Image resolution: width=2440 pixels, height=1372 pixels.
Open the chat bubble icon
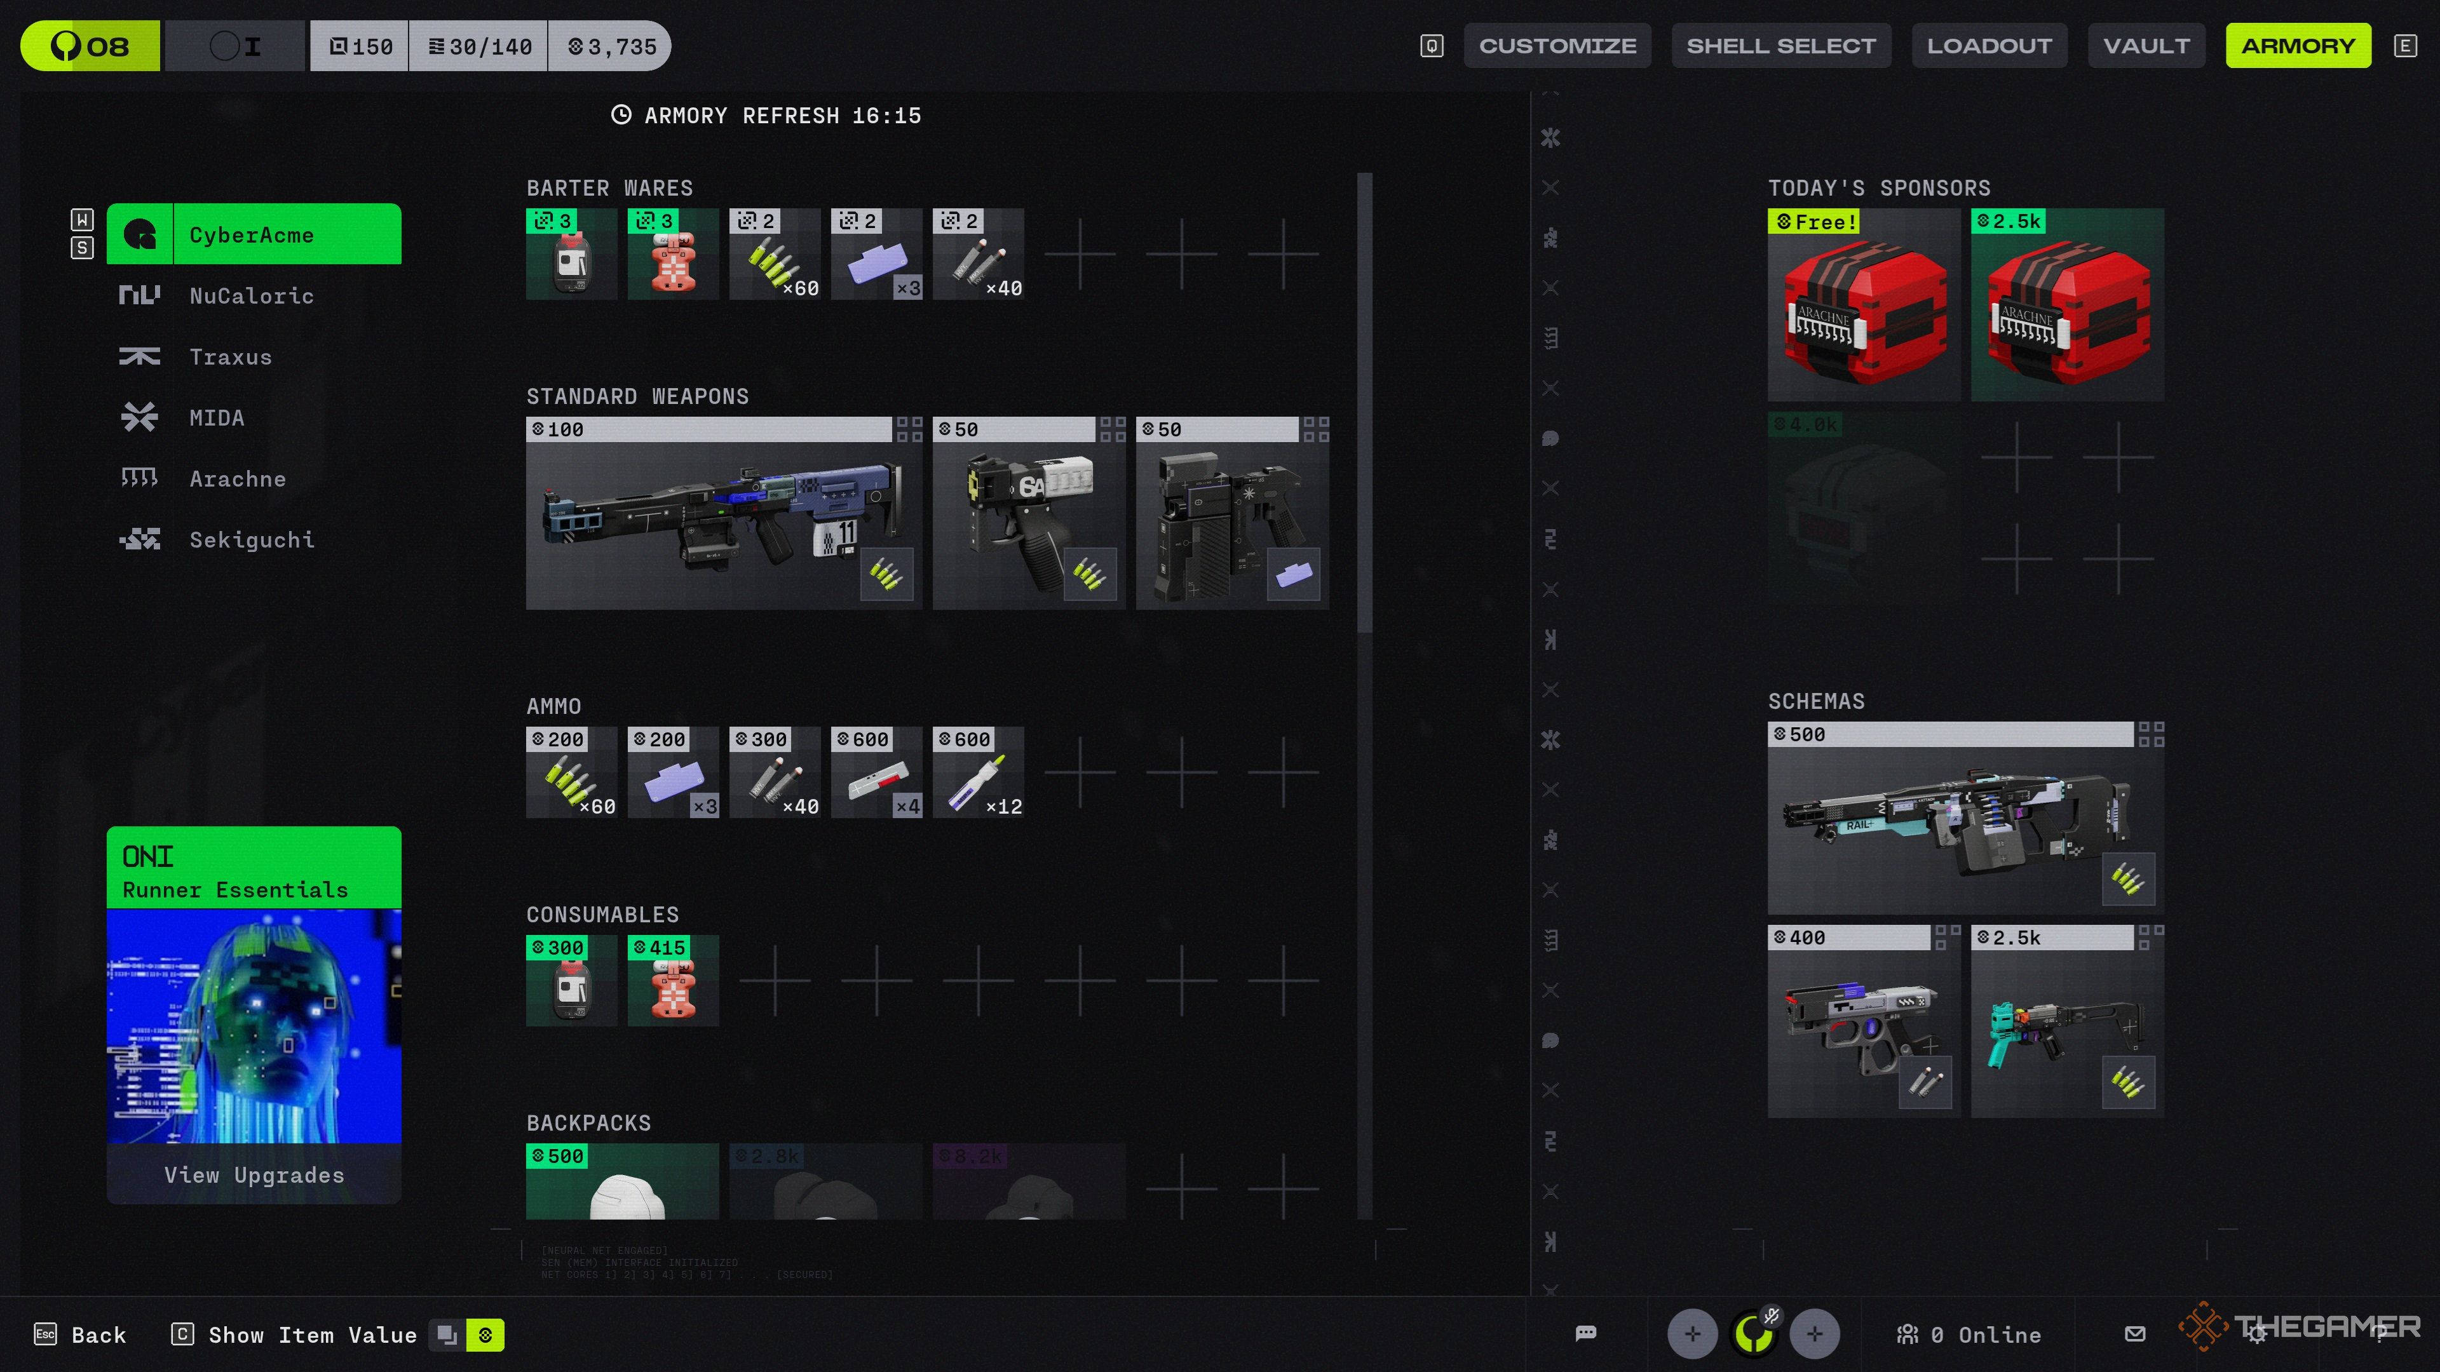point(1585,1334)
